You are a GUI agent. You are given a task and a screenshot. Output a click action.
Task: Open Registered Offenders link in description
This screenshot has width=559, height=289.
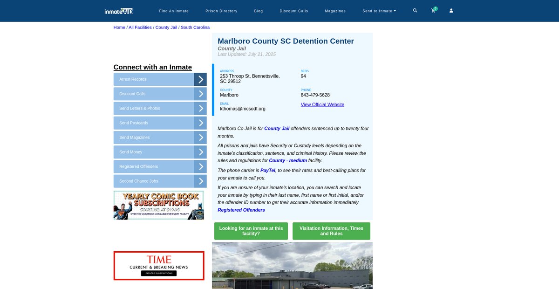coord(241,210)
